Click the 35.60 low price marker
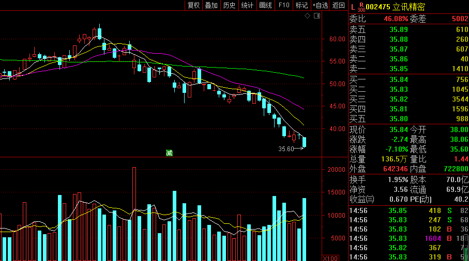This screenshot has width=469, height=261. [x=286, y=149]
